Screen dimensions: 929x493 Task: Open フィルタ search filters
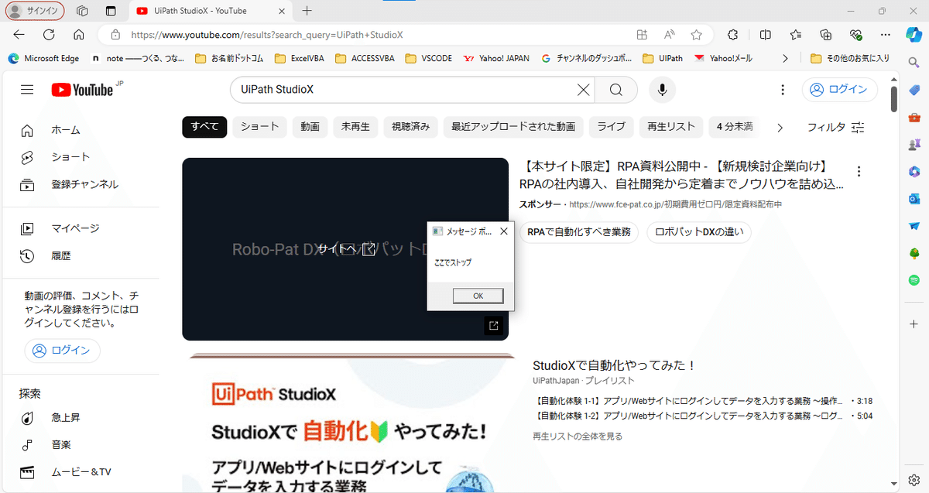(x=836, y=127)
